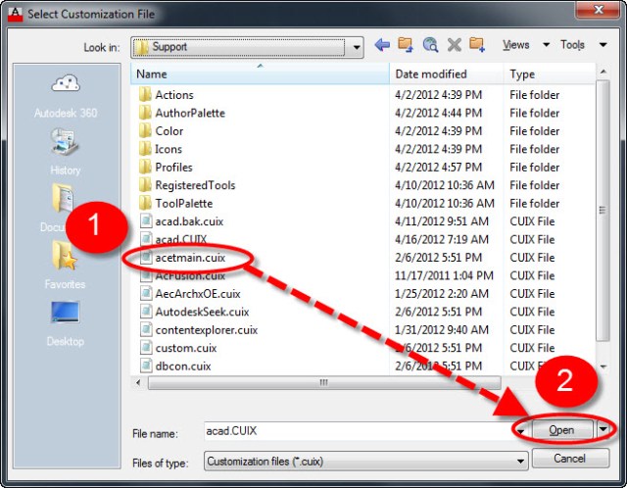The width and height of the screenshot is (627, 488).
Task: Open the Tools menu
Action: point(575,45)
